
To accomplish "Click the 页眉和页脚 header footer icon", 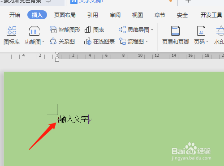I will click(175, 31).
